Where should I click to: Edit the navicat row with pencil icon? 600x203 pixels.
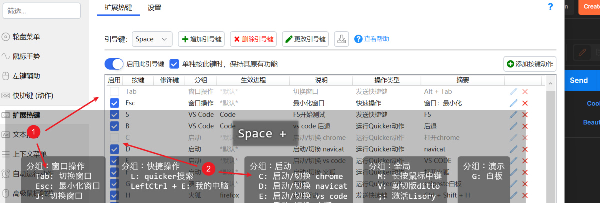click(514, 149)
